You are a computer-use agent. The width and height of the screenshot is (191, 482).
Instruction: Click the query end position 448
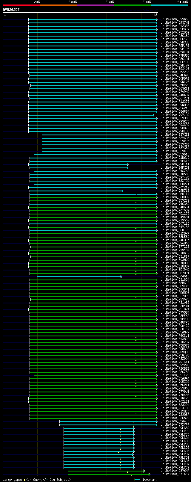(154, 15)
